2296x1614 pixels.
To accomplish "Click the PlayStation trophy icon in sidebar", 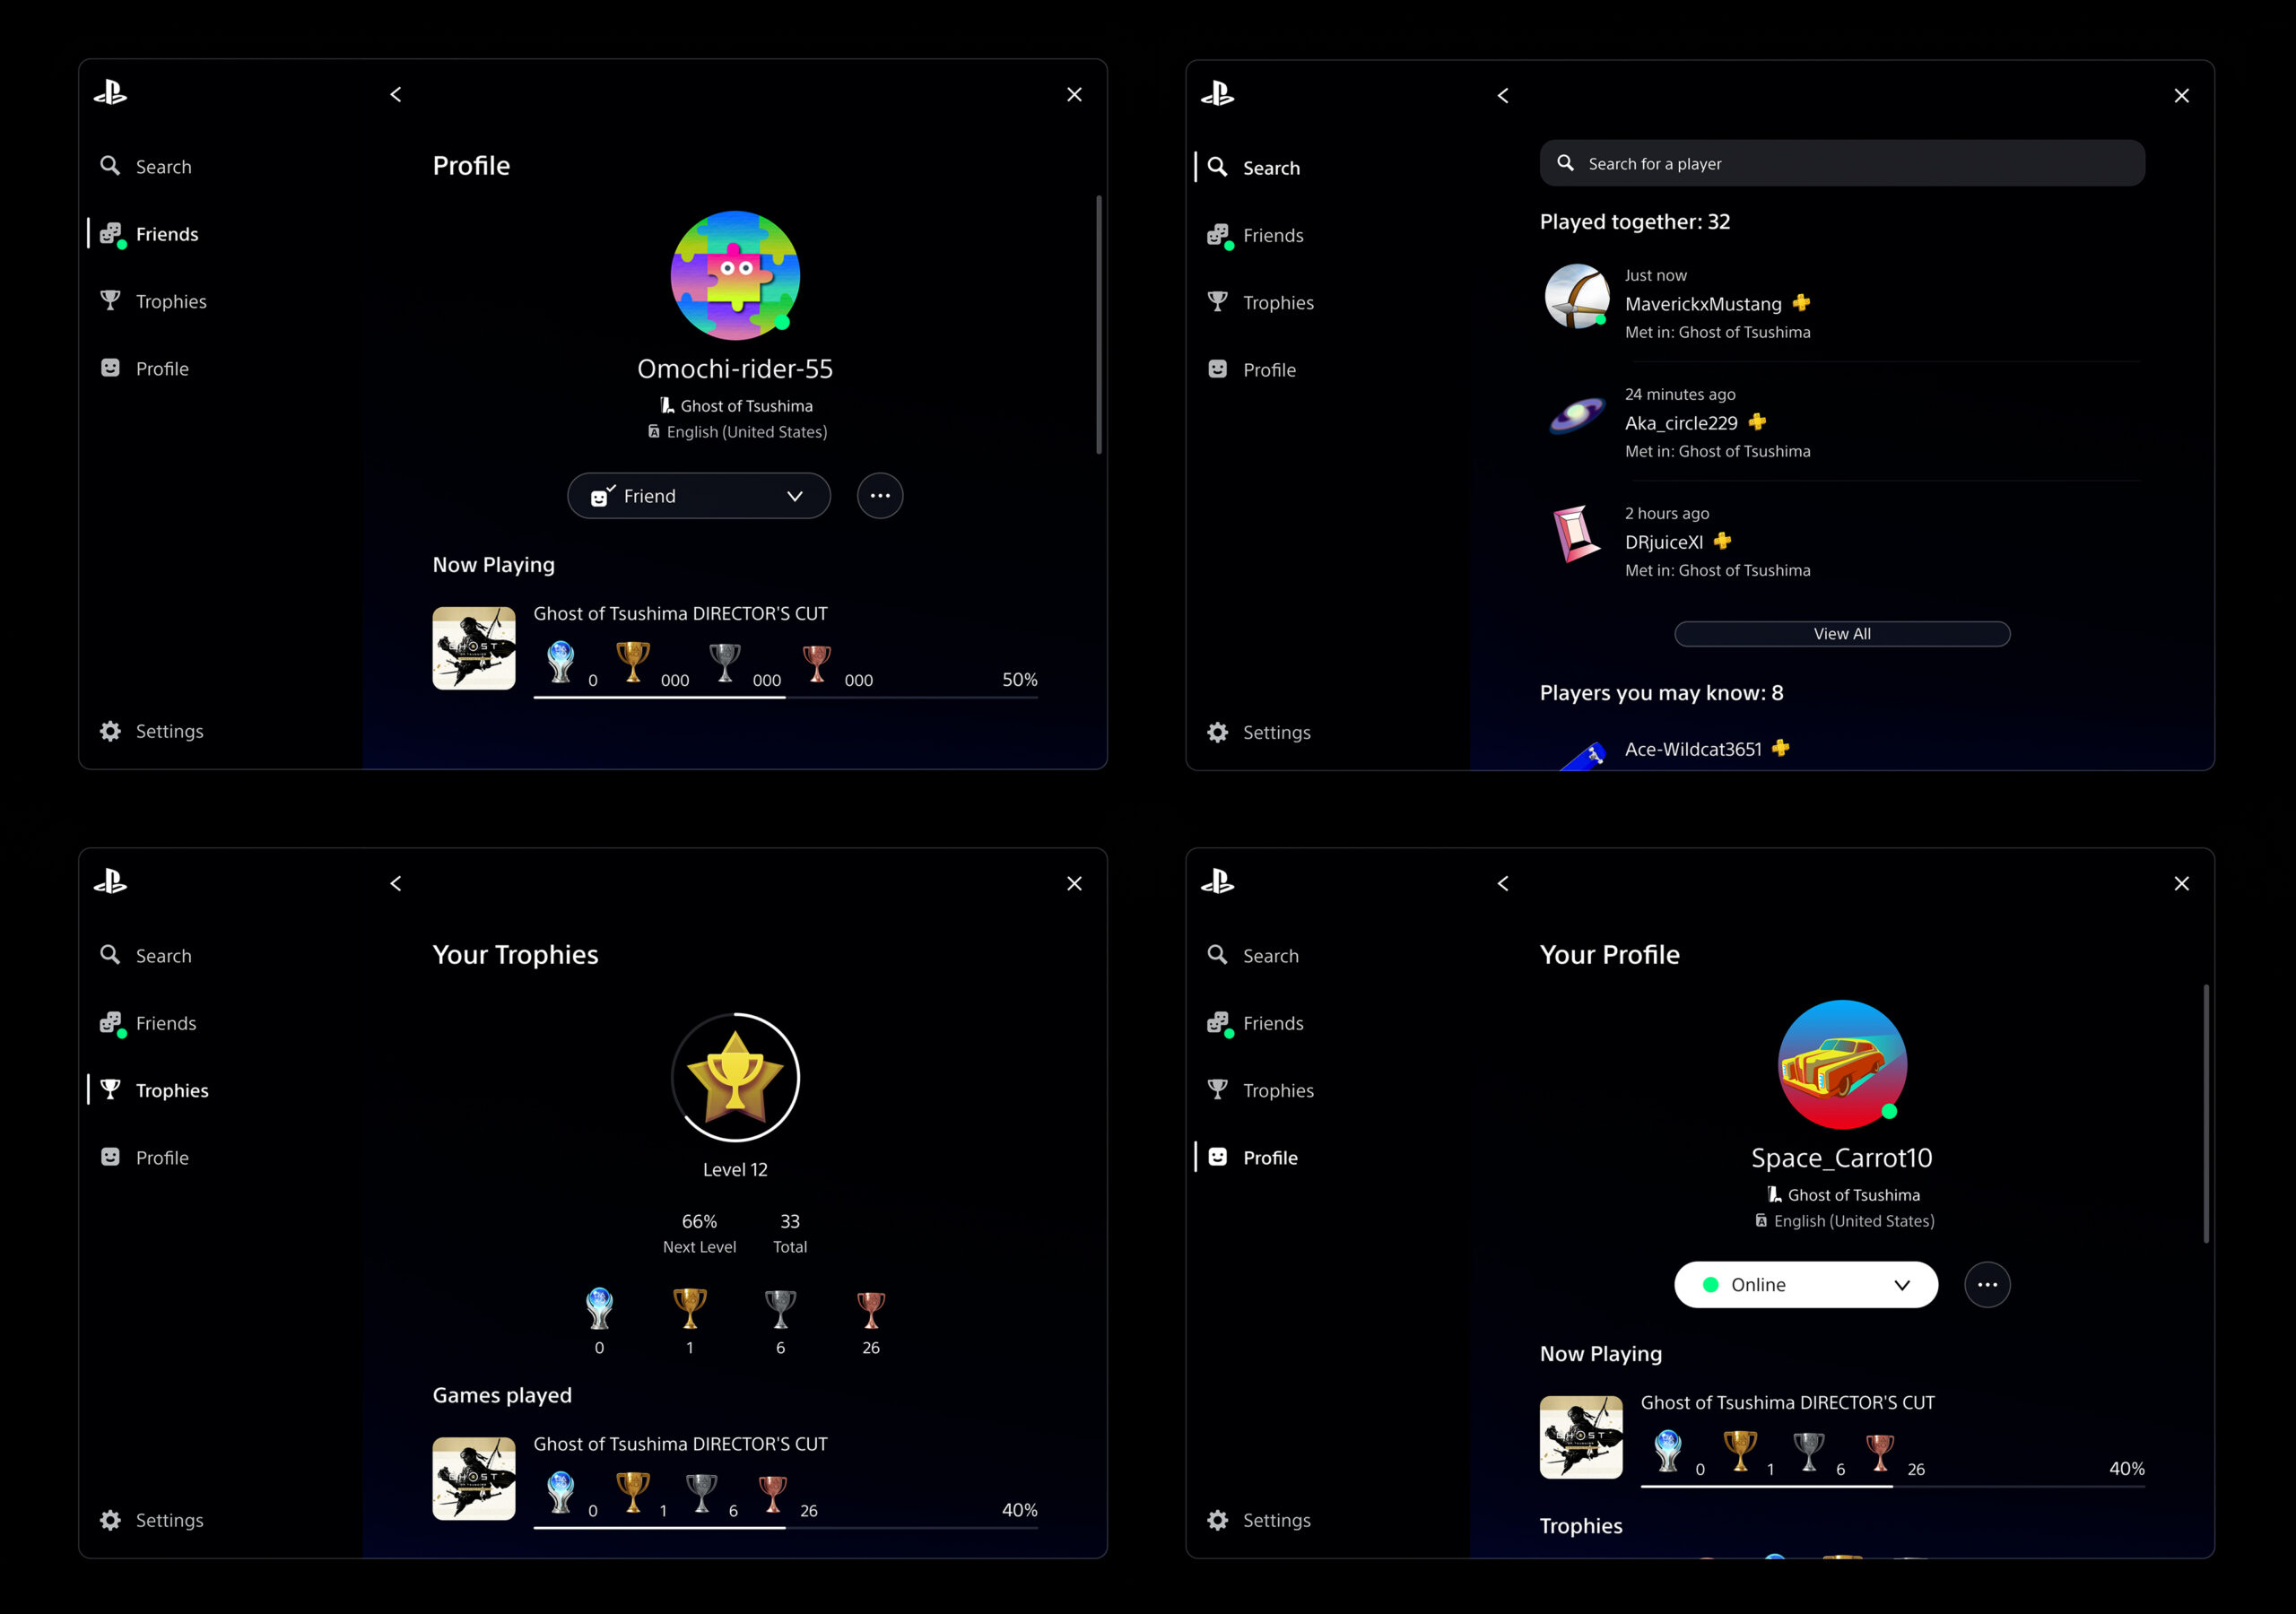I will pyautogui.click(x=110, y=300).
